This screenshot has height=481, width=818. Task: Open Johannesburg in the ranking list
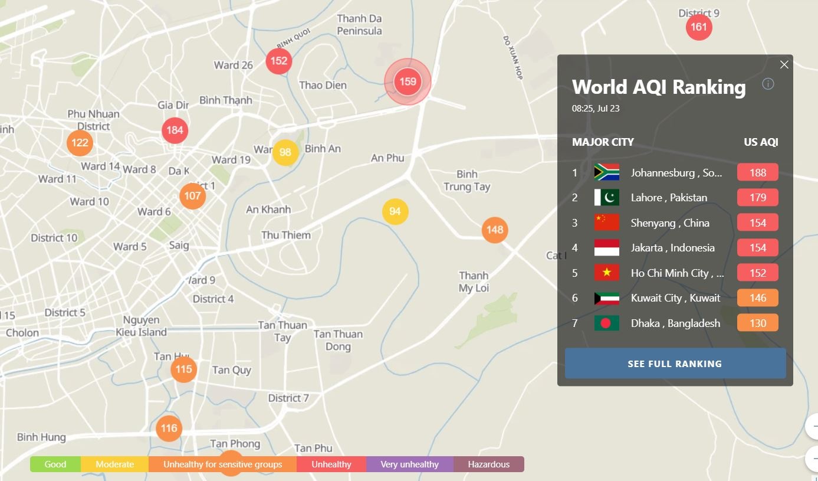pyautogui.click(x=675, y=173)
